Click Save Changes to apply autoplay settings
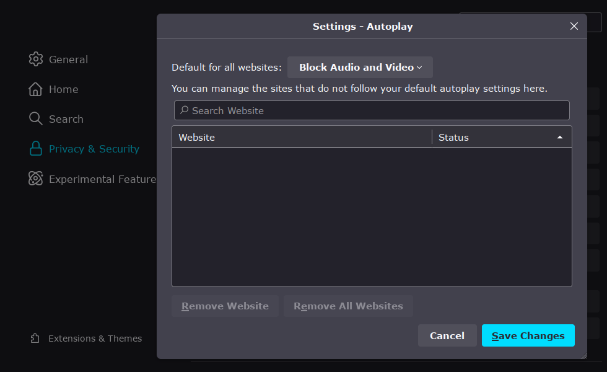Viewport: 607px width, 372px height. coord(528,335)
